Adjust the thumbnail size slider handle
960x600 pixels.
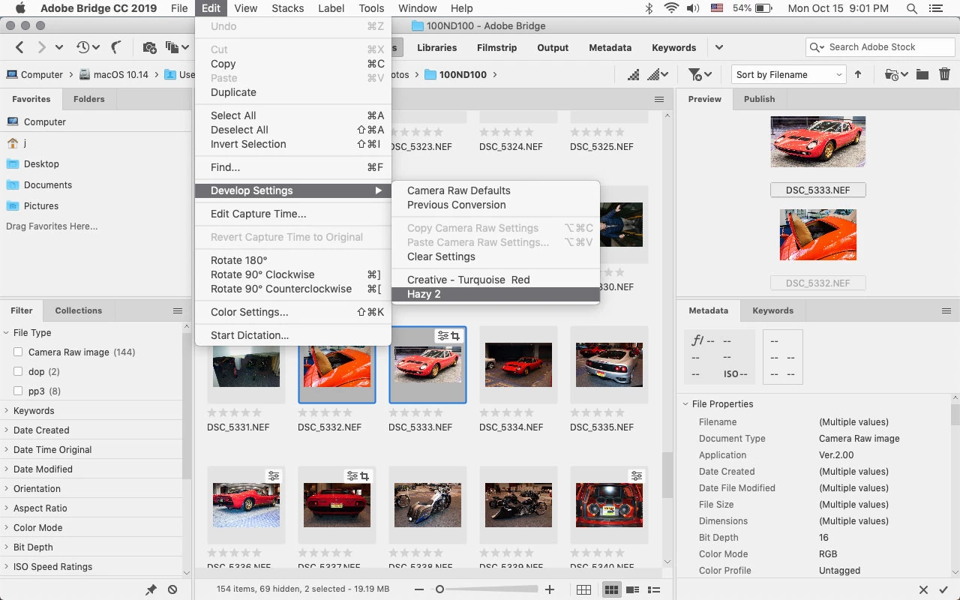[x=440, y=590]
